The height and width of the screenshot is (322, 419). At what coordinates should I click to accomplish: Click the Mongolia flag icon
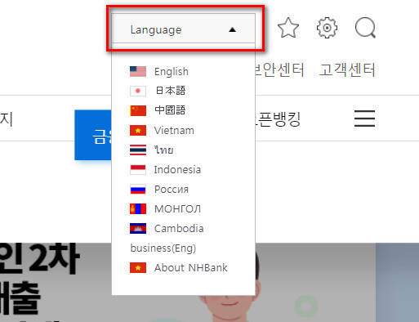tap(138, 208)
